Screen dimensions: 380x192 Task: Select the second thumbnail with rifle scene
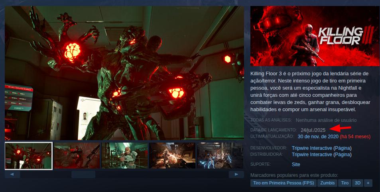[77, 156]
